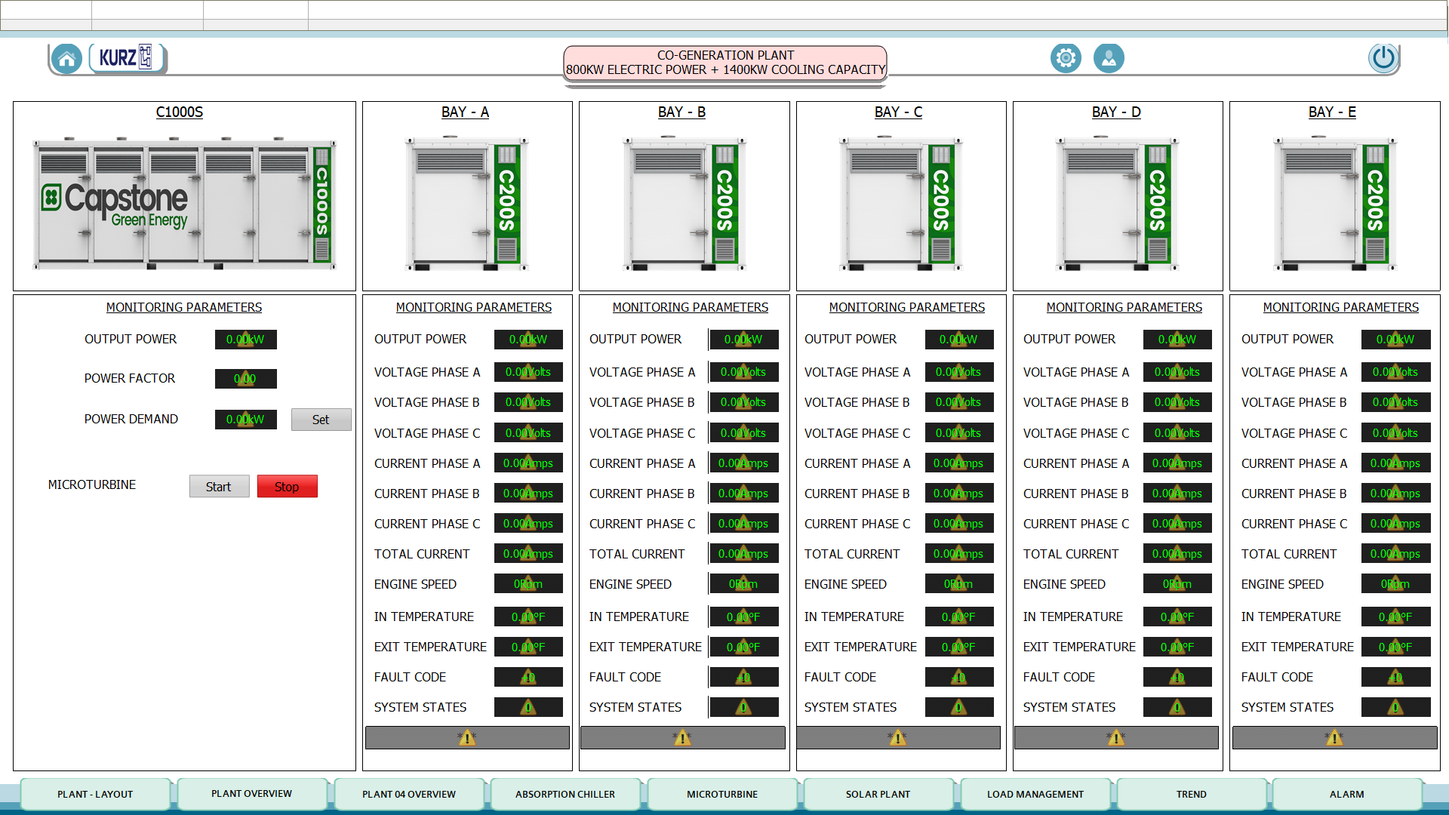Go to ABSORPTION CHILLER tab
1449x815 pixels.
coord(565,794)
